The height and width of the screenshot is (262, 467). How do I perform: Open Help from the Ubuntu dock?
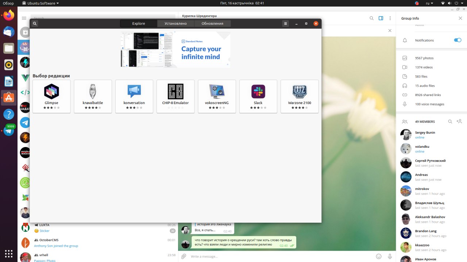(x=9, y=115)
